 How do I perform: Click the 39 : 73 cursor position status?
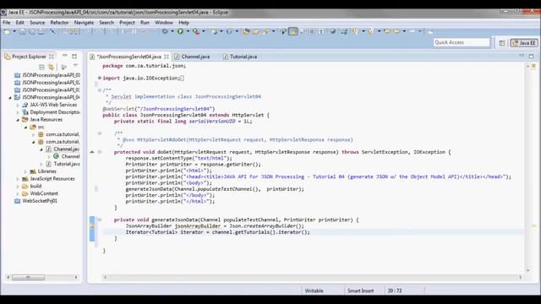395,290
